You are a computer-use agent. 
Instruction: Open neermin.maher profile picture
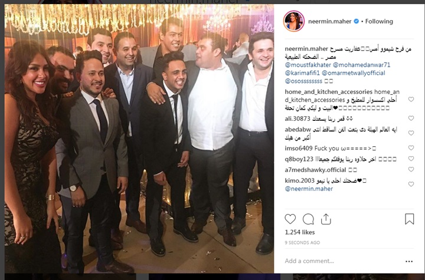pyautogui.click(x=294, y=21)
